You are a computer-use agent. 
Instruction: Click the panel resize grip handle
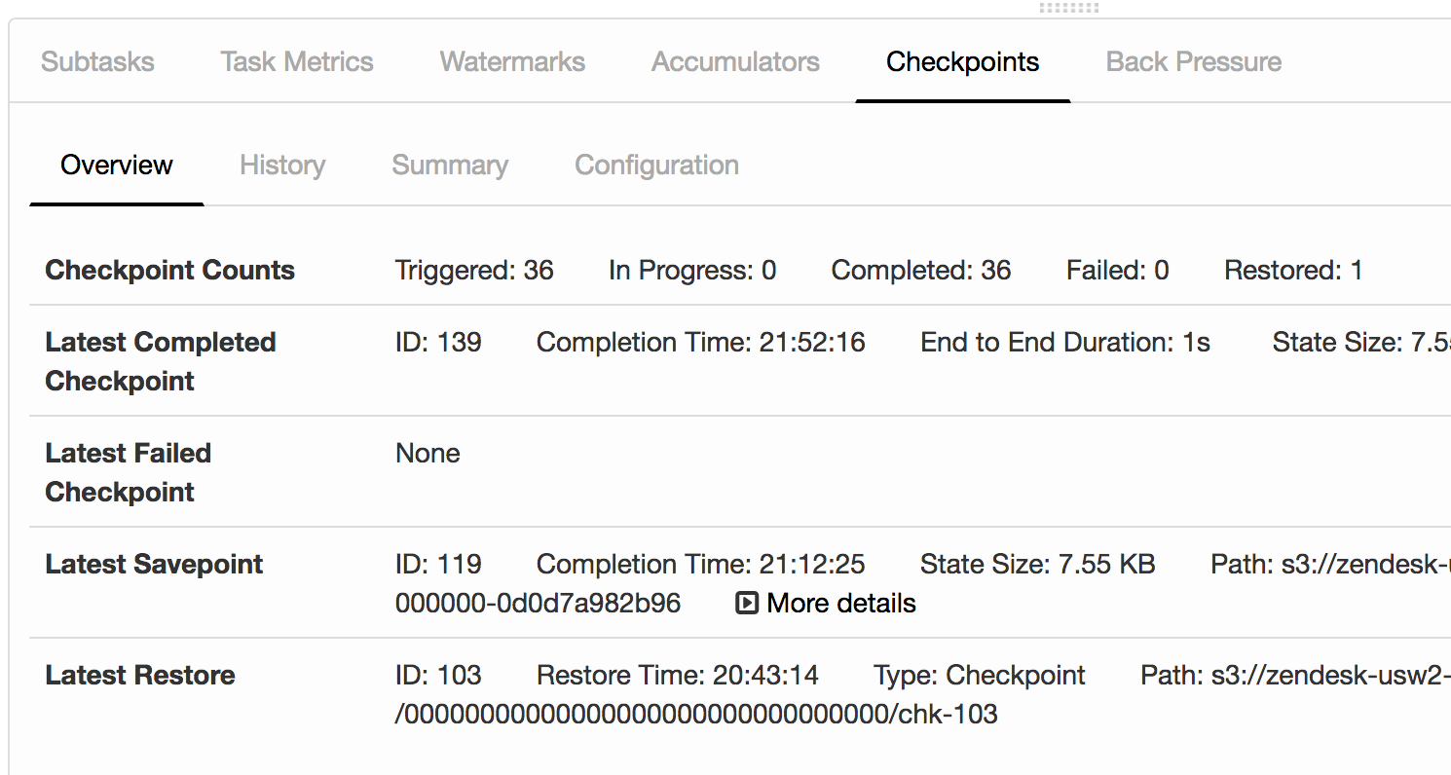pyautogui.click(x=1068, y=8)
